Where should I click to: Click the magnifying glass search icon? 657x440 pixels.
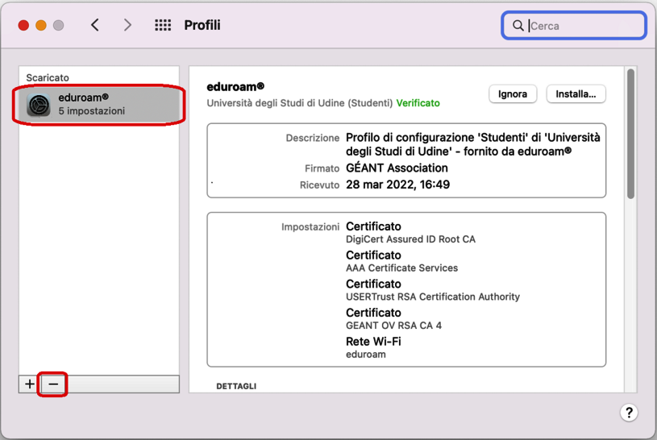tap(518, 26)
